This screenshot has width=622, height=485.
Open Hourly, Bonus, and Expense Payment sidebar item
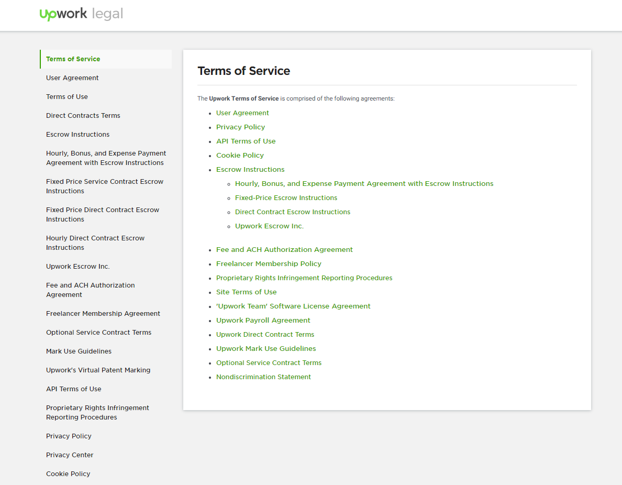point(106,158)
